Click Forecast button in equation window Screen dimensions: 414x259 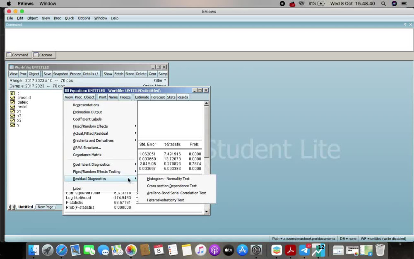click(158, 97)
